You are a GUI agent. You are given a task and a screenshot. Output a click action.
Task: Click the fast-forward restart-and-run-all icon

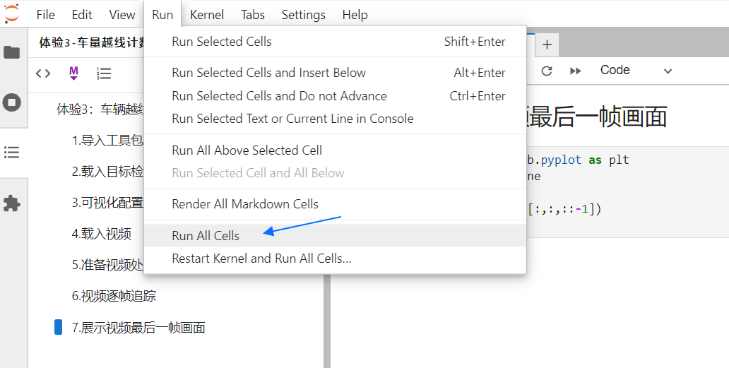tap(575, 71)
